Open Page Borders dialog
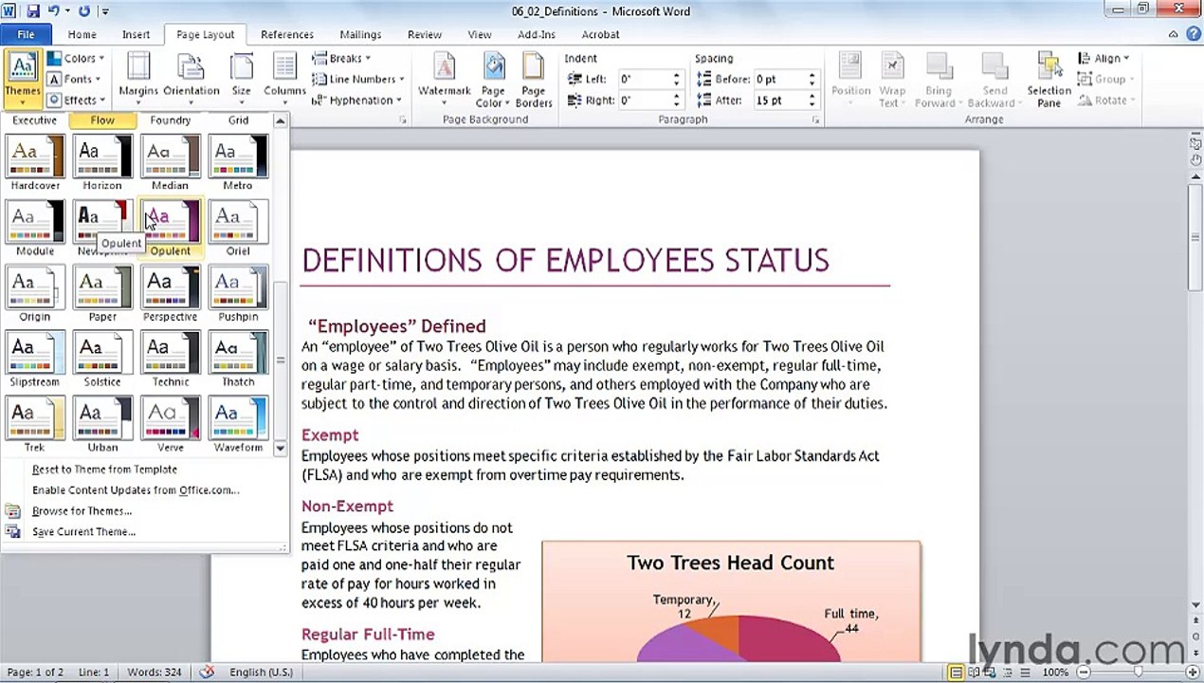Viewport: 1204px width, 683px height. tap(534, 80)
